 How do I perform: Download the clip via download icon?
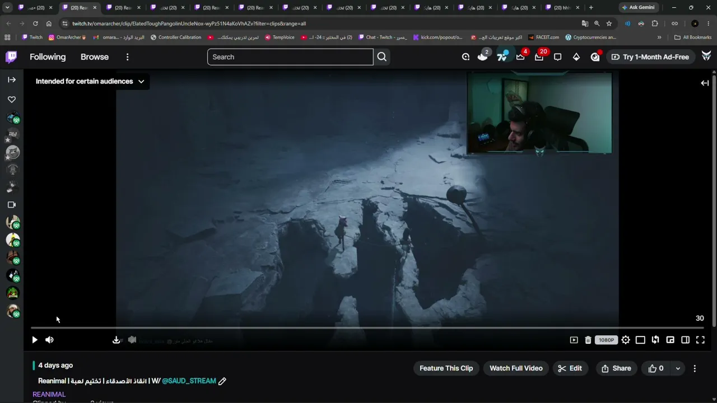[x=116, y=340]
